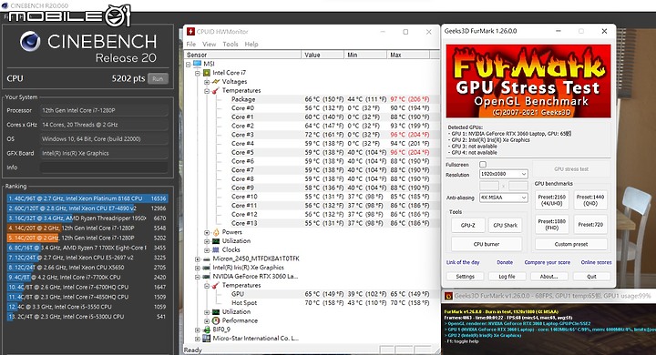Click the GPU stress test button
656x355 pixels.
571,169
